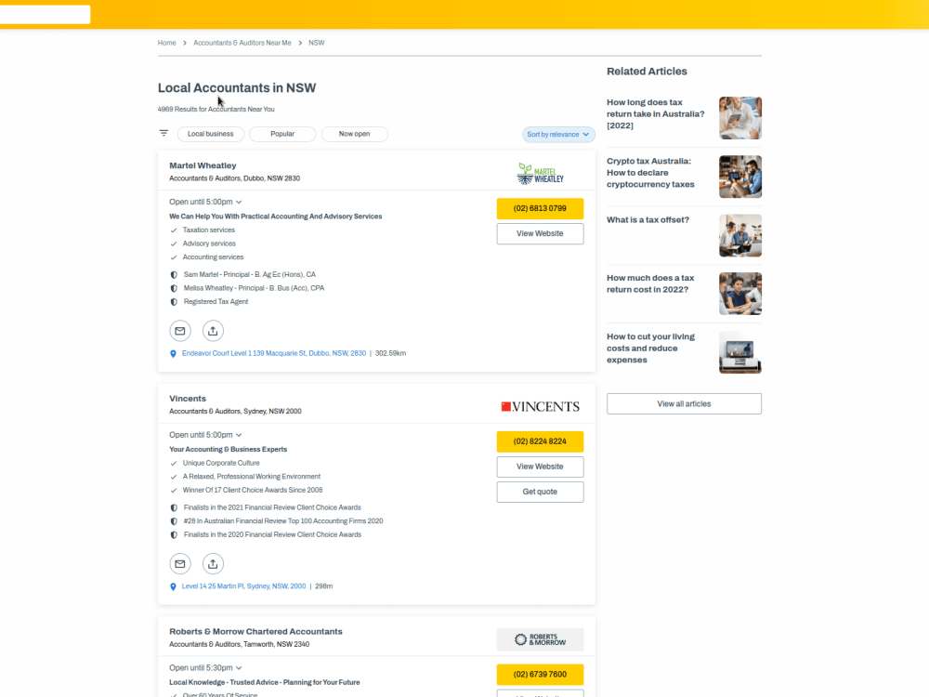Call Martel Wheatley on (02) 6813 0799

(x=541, y=208)
